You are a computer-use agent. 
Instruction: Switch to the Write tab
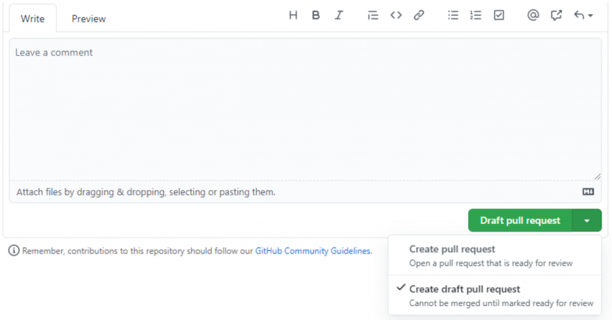33,19
